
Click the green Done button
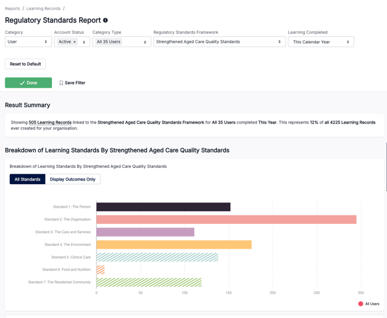28,83
